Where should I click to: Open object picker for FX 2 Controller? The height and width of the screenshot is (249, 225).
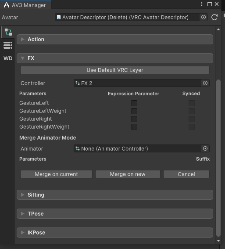pos(205,83)
